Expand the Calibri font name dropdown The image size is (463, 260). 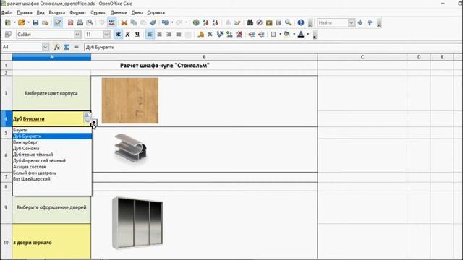77,35
